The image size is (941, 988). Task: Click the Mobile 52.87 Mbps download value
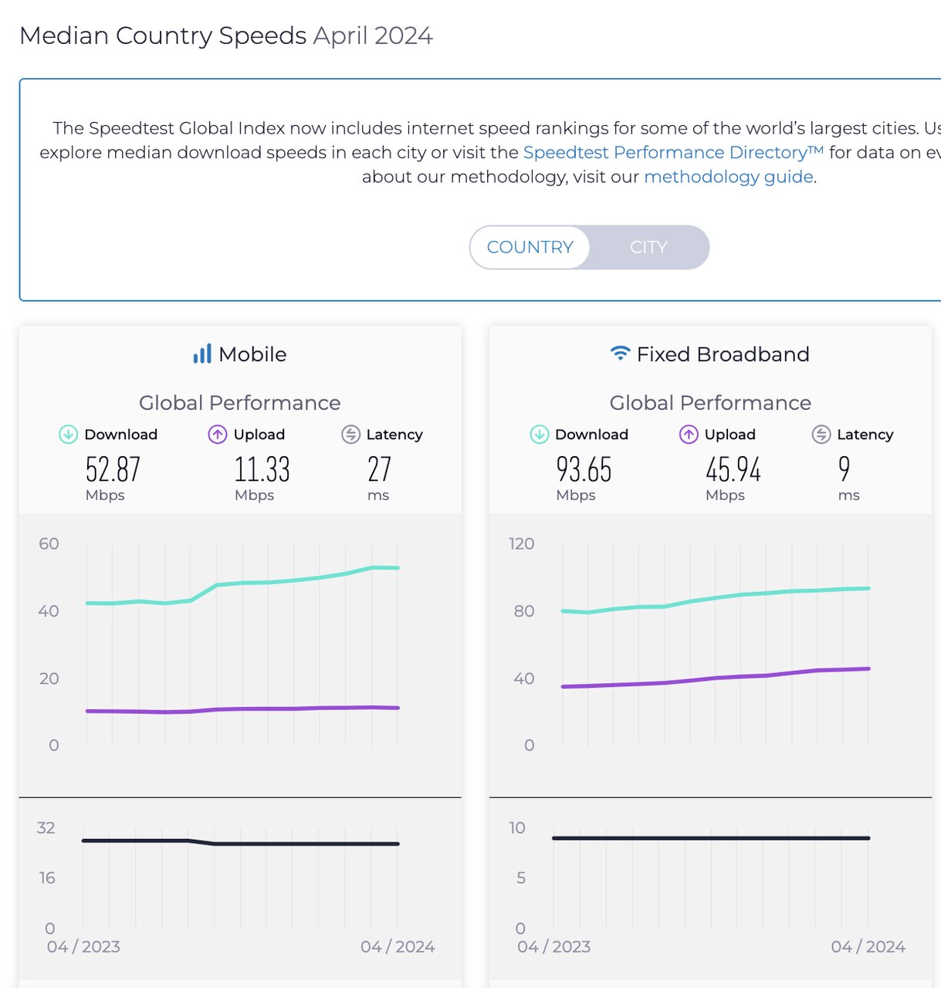[x=113, y=469]
